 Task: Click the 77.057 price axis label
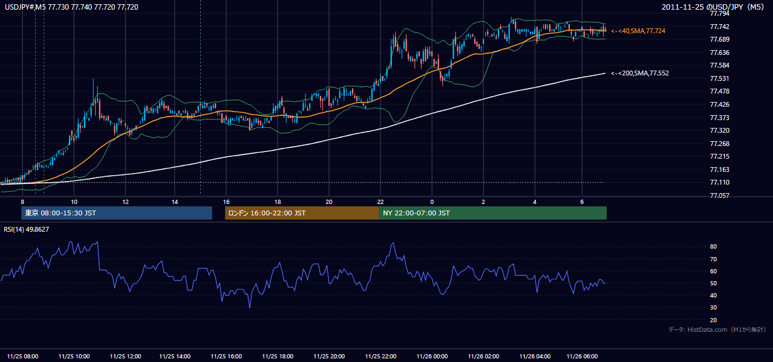coord(720,195)
